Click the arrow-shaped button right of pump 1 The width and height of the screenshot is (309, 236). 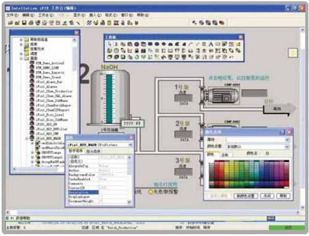pos(280,109)
